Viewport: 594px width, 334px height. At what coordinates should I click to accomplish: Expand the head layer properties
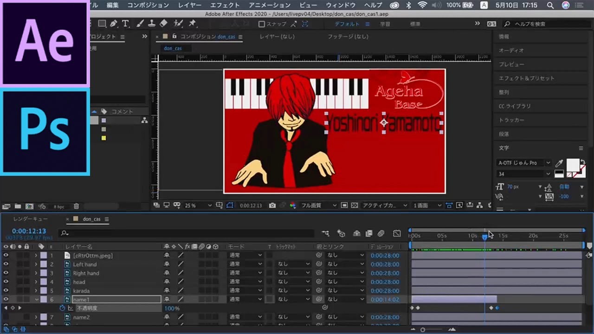(x=36, y=282)
